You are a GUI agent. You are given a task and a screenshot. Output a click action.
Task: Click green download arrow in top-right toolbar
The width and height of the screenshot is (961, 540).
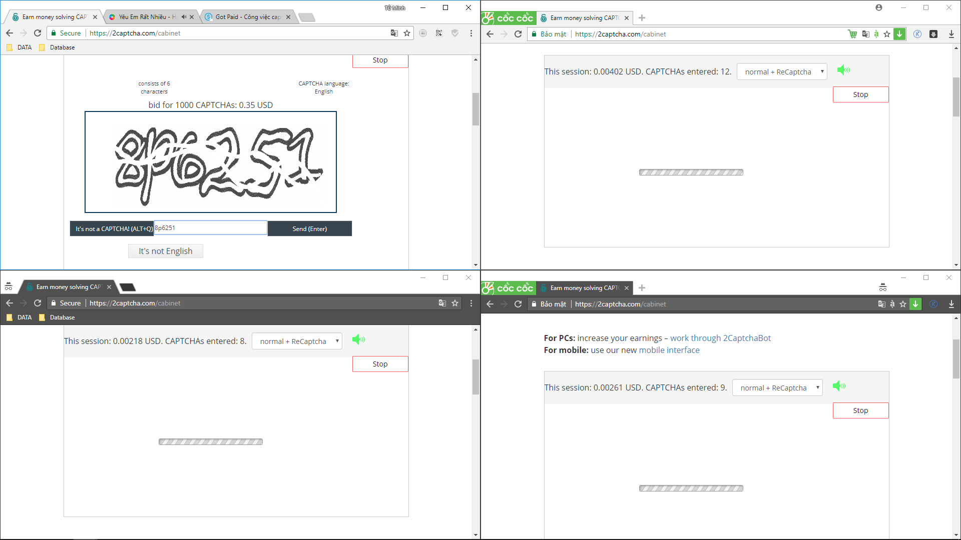pyautogui.click(x=899, y=34)
